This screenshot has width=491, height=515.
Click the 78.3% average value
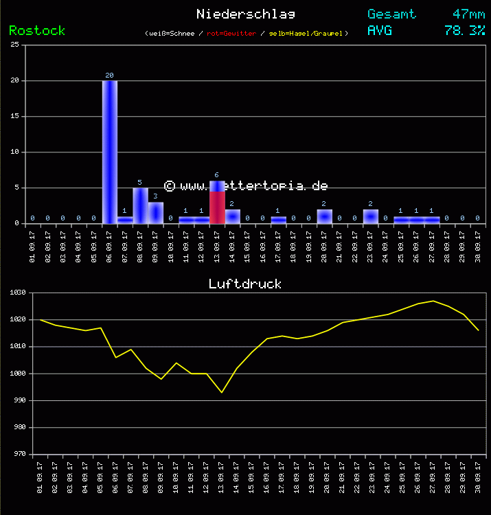click(464, 30)
